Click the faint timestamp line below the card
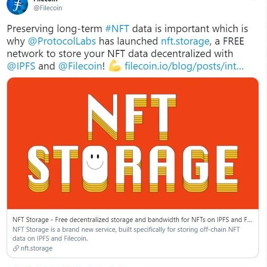Viewport: 267px width, 267px height. tap(68, 266)
